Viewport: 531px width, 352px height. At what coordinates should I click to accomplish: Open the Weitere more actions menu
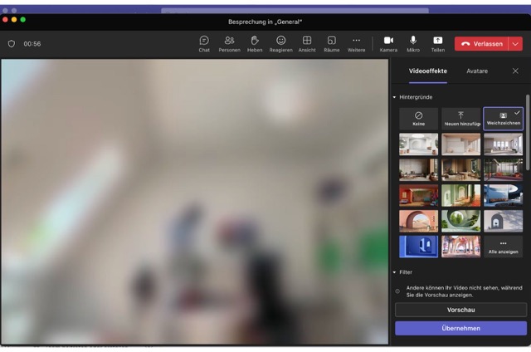tap(356, 44)
